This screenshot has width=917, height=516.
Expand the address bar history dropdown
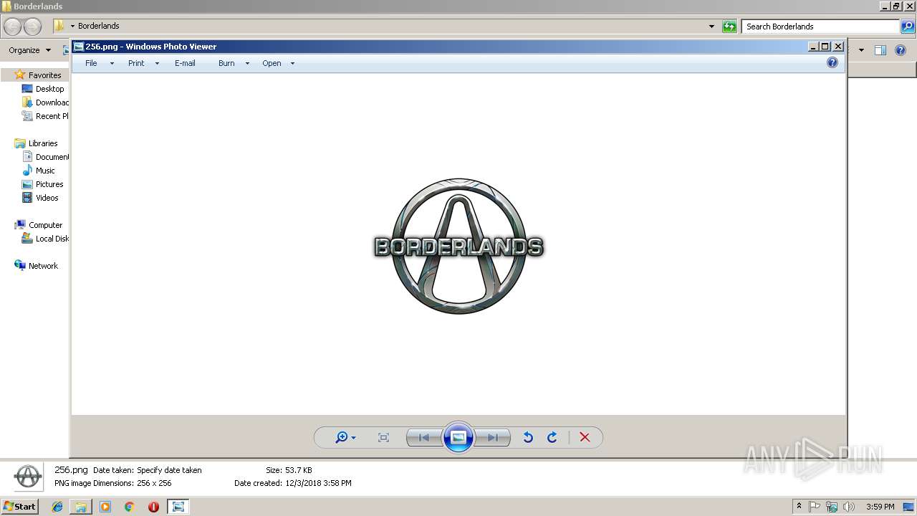pos(711,27)
